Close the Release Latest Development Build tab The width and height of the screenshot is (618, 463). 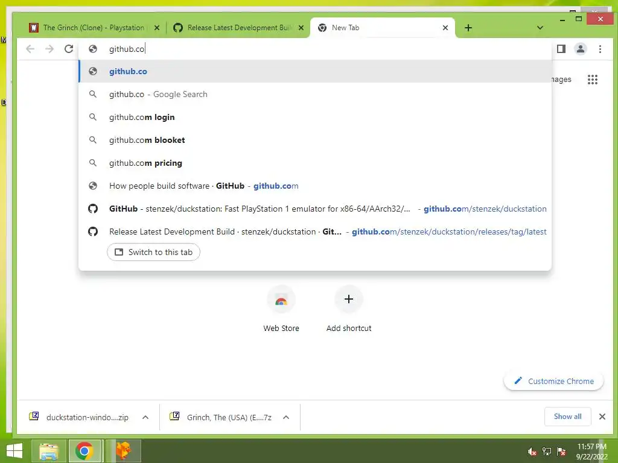(301, 28)
